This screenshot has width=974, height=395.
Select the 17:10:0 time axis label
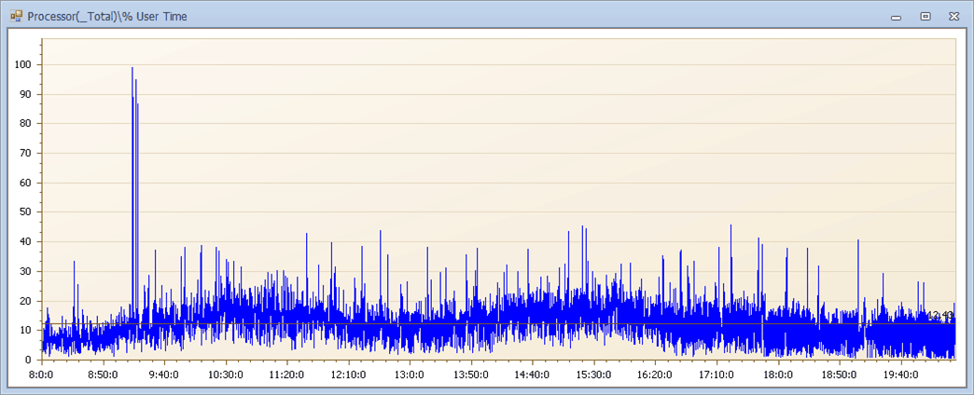[x=717, y=375]
